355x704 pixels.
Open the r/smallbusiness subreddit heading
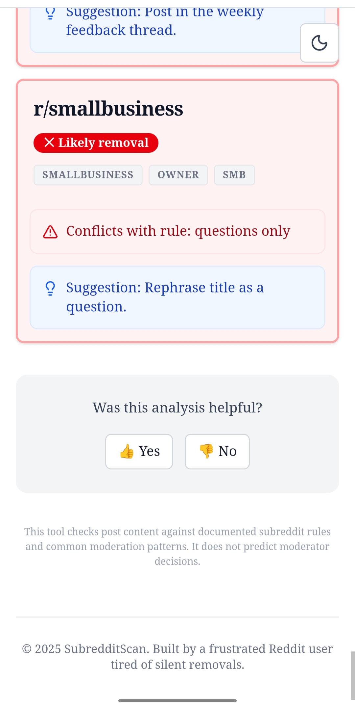click(108, 109)
